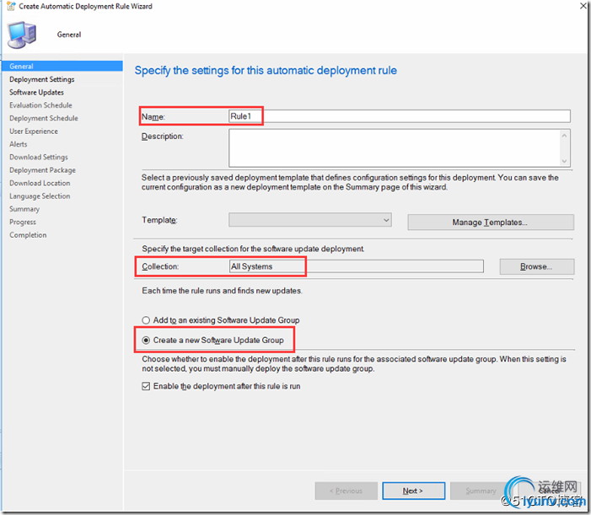The height and width of the screenshot is (515, 591).
Task: Click the Previous button
Action: tap(346, 491)
